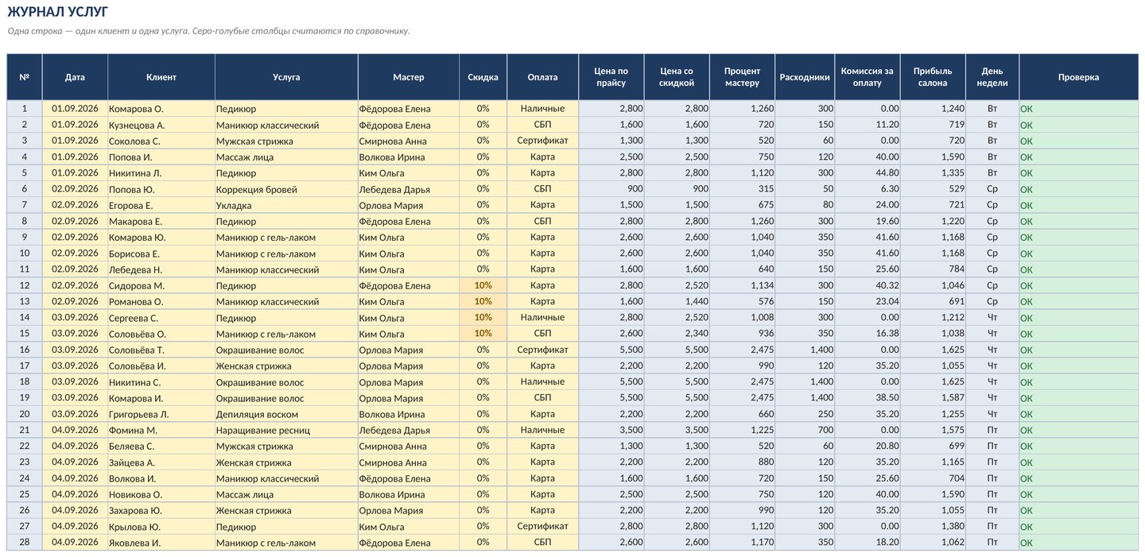This screenshot has width=1145, height=557.
Task: Select the "Мастер" column header
Action: 409,77
